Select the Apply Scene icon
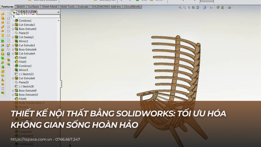 tap(222, 7)
